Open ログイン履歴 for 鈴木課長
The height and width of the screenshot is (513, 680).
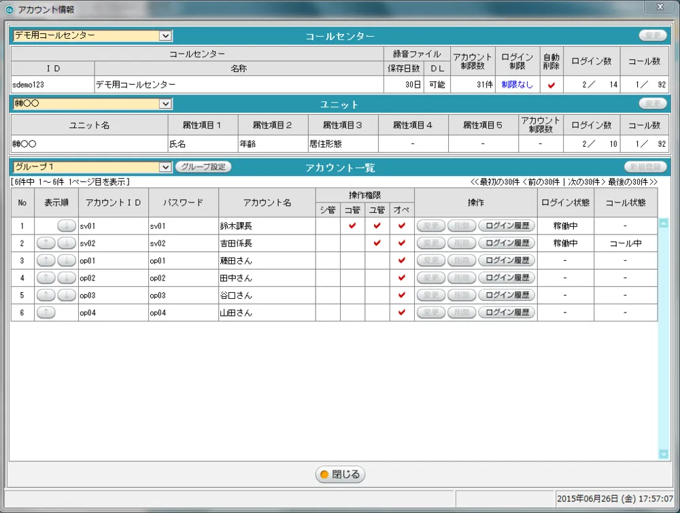coord(507,226)
